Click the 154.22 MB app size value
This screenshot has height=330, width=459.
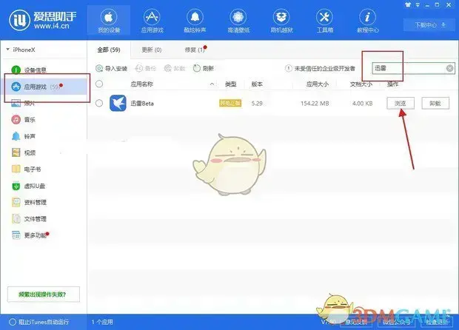pyautogui.click(x=315, y=104)
